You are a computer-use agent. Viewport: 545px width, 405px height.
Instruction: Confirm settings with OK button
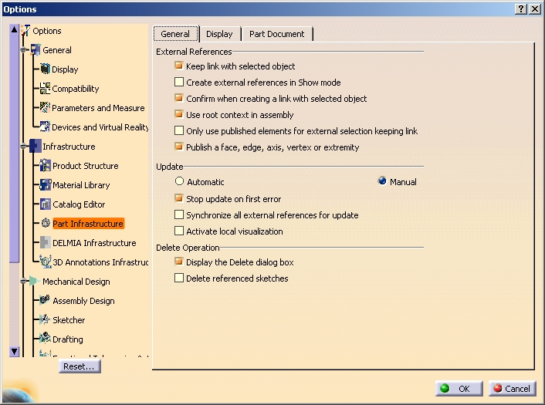(459, 388)
